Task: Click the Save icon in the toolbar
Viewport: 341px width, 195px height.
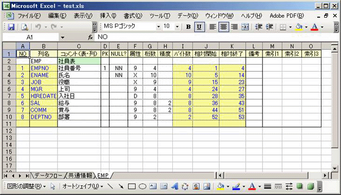Action: 11,27
